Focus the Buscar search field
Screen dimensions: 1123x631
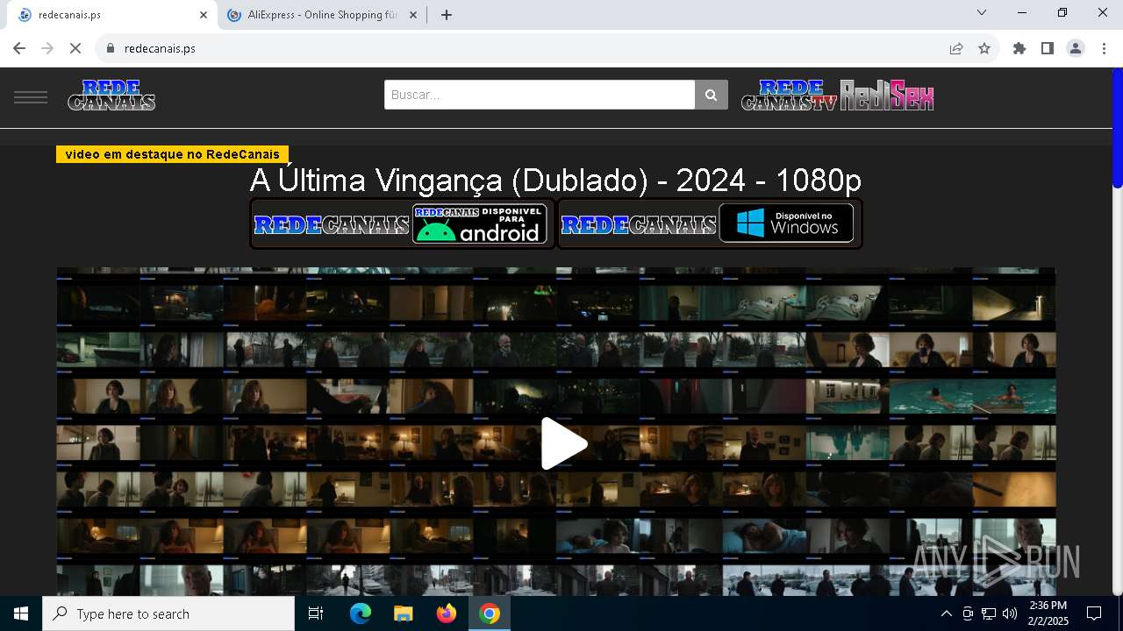click(540, 95)
